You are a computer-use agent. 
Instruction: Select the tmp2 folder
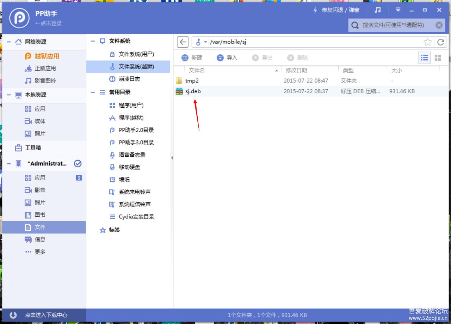pyautogui.click(x=311, y=81)
